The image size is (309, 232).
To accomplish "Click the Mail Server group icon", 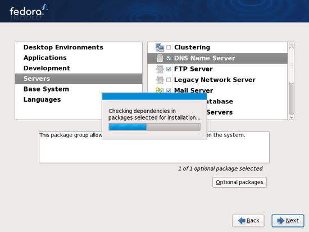I will [160, 90].
